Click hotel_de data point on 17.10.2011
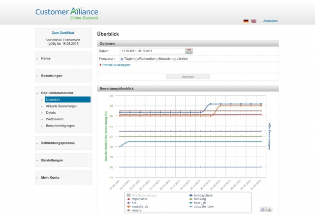The height and width of the screenshot is (215, 315). point(120,147)
